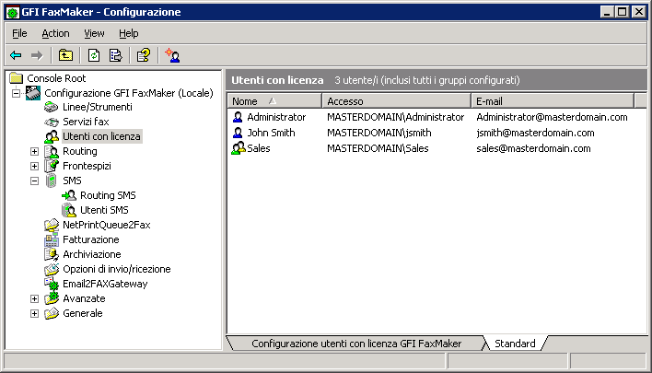Image resolution: width=652 pixels, height=373 pixels.
Task: Click the Forward arrow toolbar icon
Action: coord(37,55)
